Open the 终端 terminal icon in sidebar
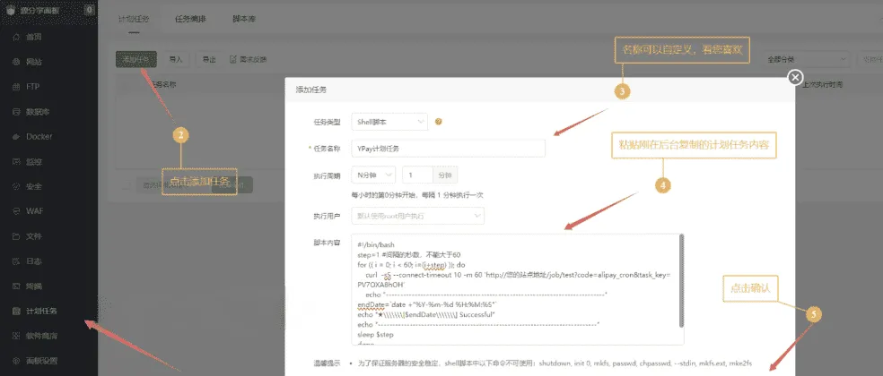The height and width of the screenshot is (376, 883). coord(16,286)
